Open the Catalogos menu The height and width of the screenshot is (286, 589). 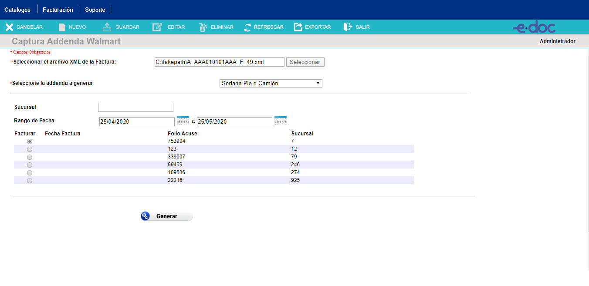(x=17, y=10)
